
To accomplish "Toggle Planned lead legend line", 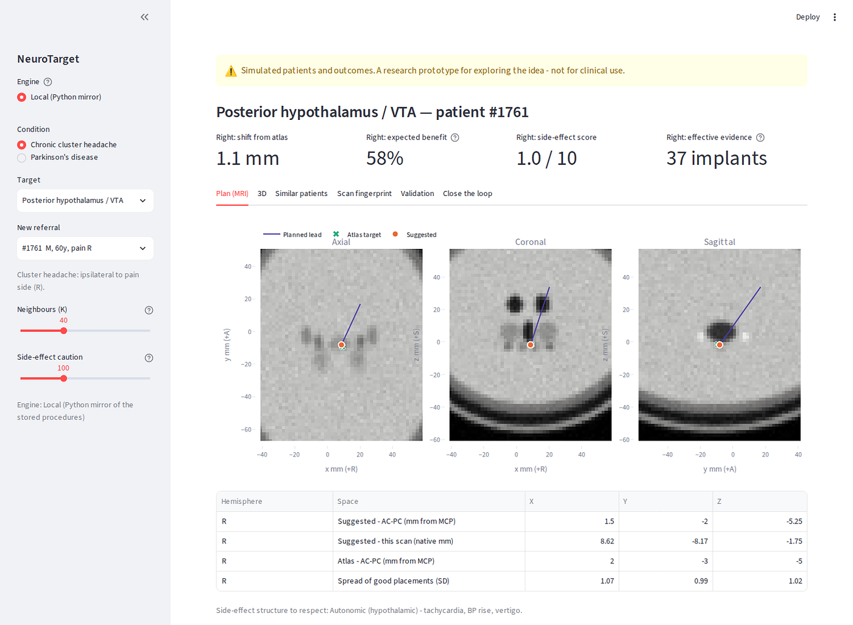I will pyautogui.click(x=272, y=234).
